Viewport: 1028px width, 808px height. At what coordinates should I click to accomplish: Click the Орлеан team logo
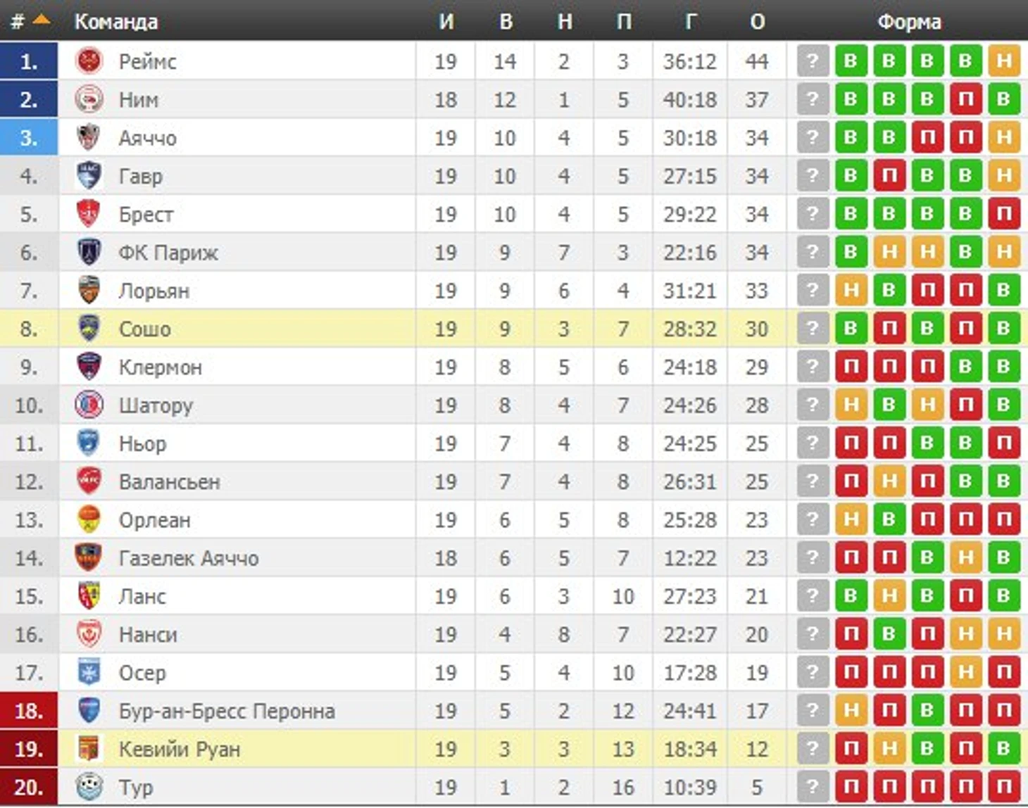89,519
